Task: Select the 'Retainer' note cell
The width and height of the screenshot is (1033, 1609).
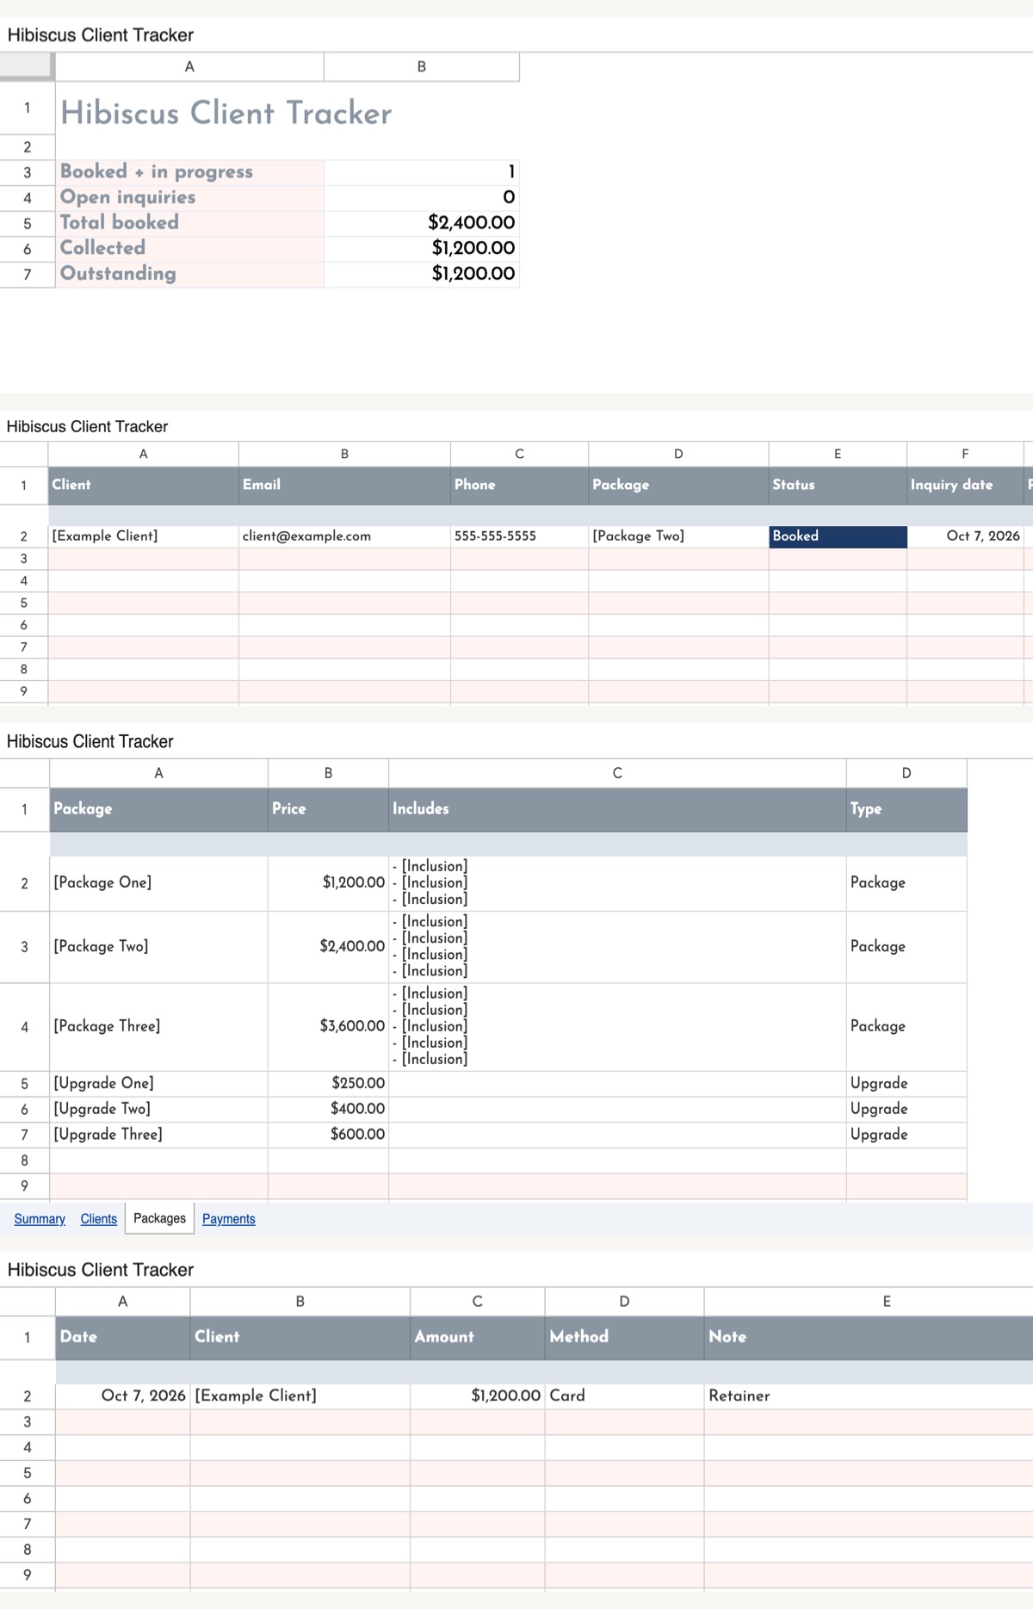Action: pyautogui.click(x=869, y=1395)
